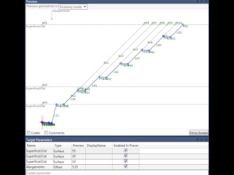Uncheck Enabled In Preview for Superficie2Cat
Viewport: 234px width, 175px height.
click(x=126, y=156)
